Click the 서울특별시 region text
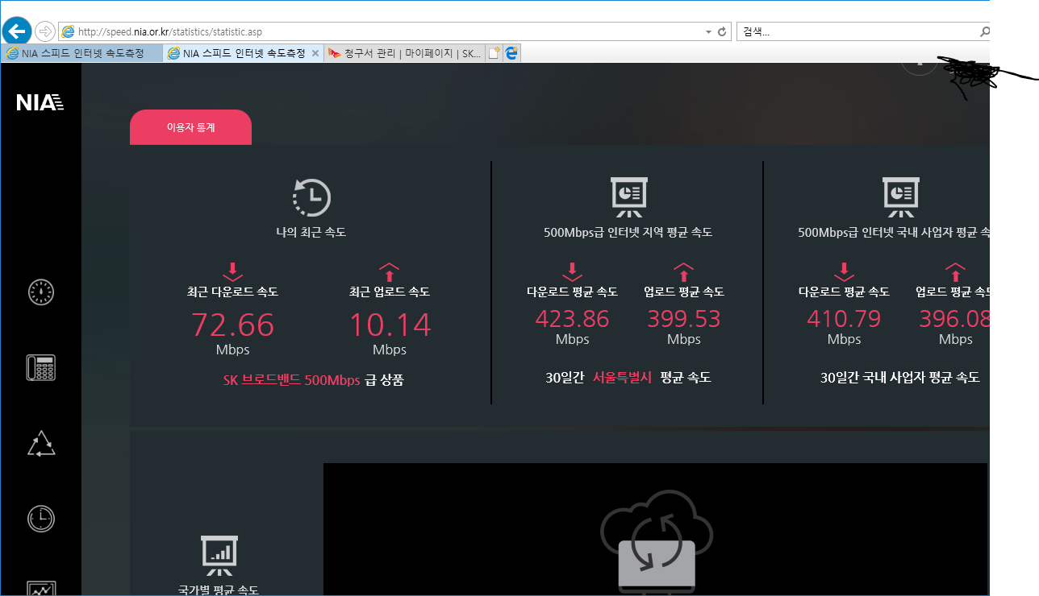Viewport: 1039px width, 596px height. (622, 377)
